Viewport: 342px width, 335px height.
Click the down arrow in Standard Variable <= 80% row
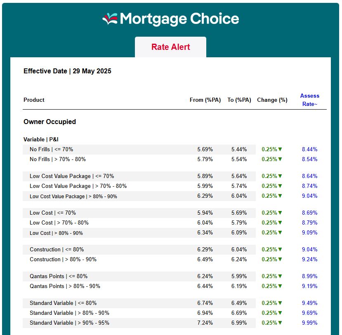pyautogui.click(x=280, y=303)
